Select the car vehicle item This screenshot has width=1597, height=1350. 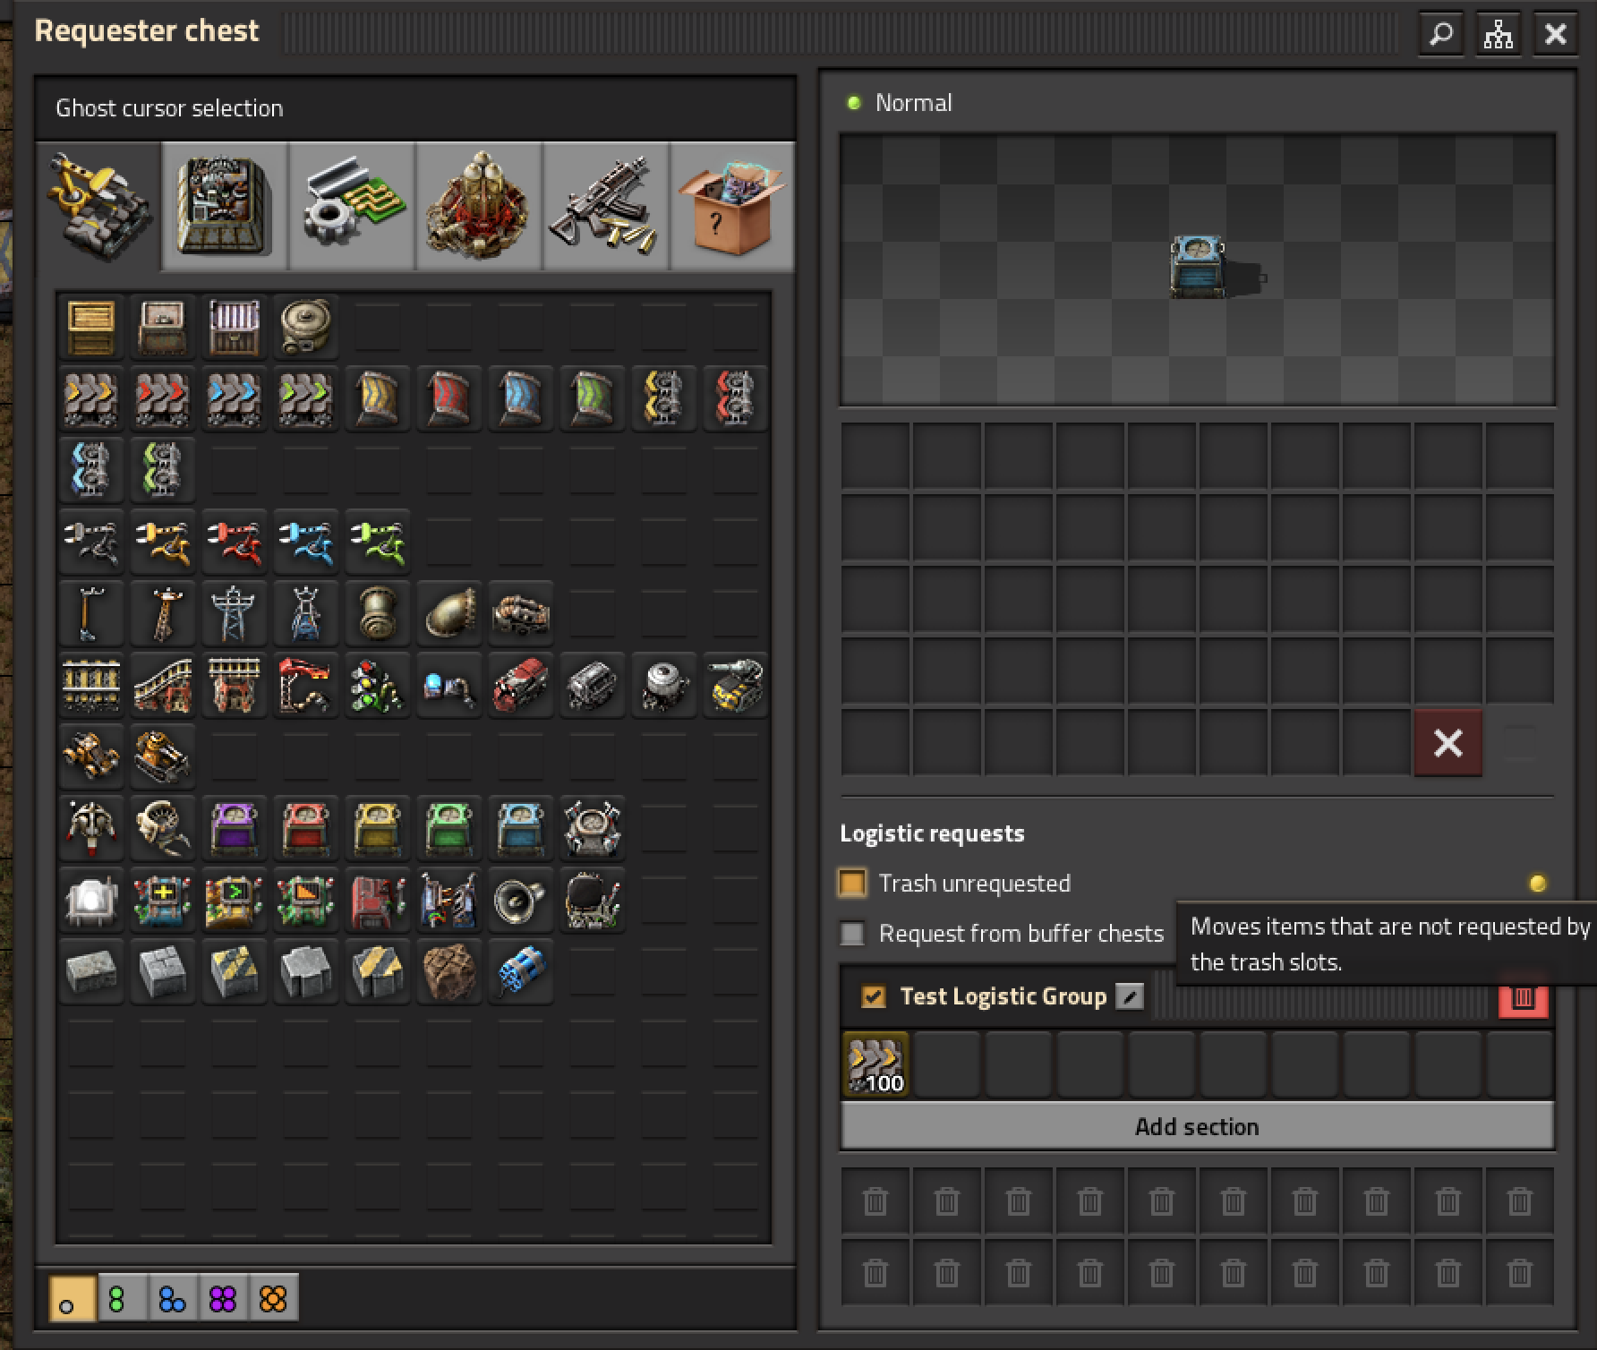click(x=91, y=757)
